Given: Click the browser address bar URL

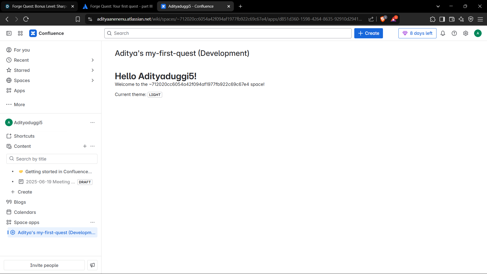Looking at the screenshot, I should point(229,19).
